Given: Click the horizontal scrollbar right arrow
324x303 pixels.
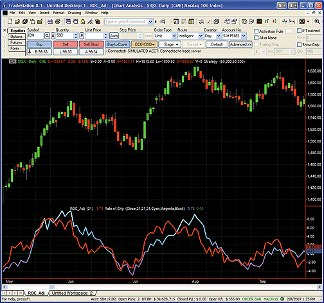Looking at the screenshot, I should tap(319, 287).
